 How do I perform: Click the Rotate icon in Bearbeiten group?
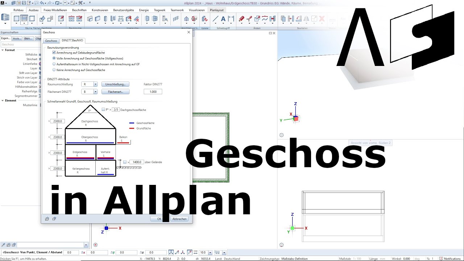299,18
